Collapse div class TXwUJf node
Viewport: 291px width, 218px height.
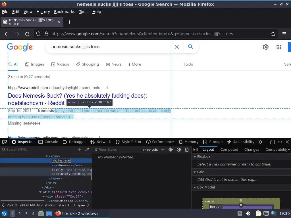point(43,196)
